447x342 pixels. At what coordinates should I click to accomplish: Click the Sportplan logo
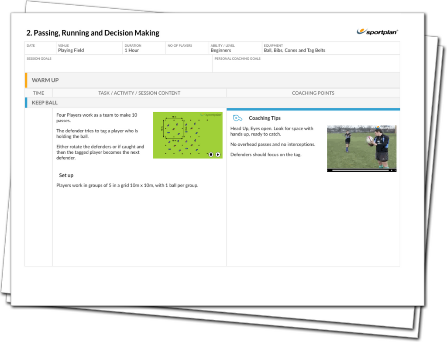377,31
